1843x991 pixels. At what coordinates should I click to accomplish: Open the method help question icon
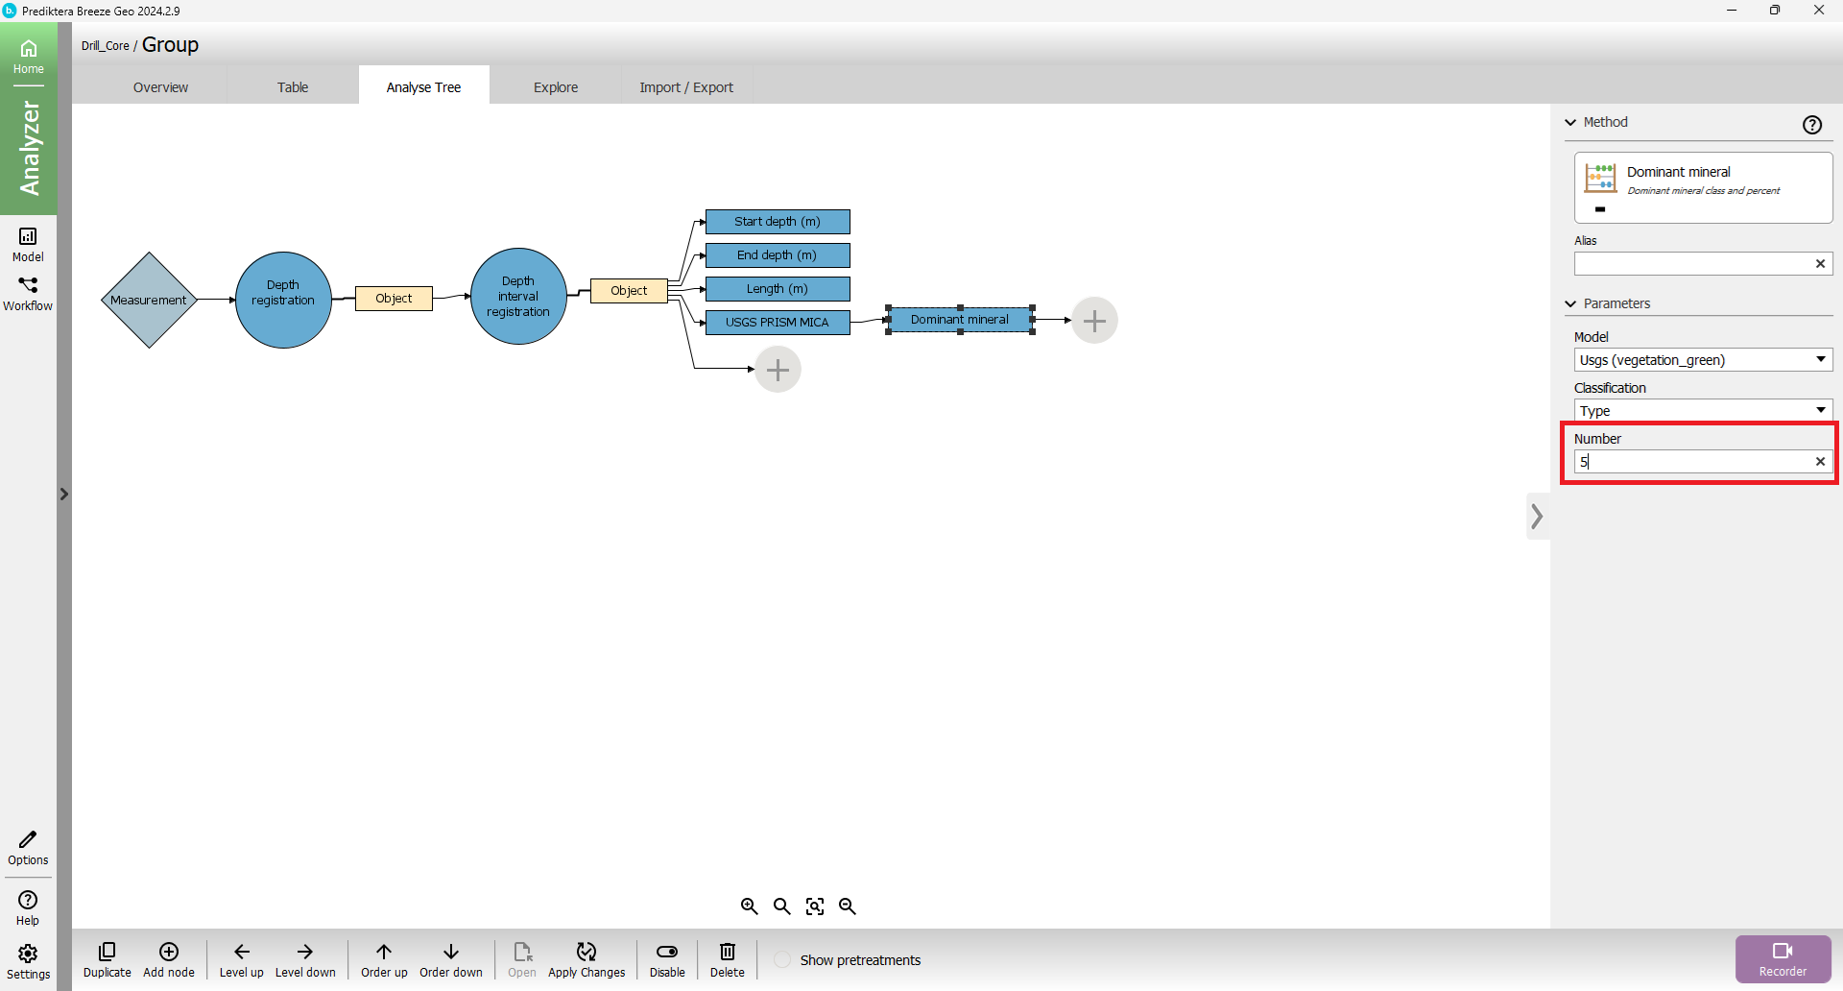[x=1811, y=125]
